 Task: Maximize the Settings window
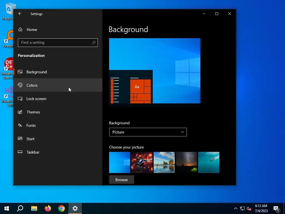[217, 14]
